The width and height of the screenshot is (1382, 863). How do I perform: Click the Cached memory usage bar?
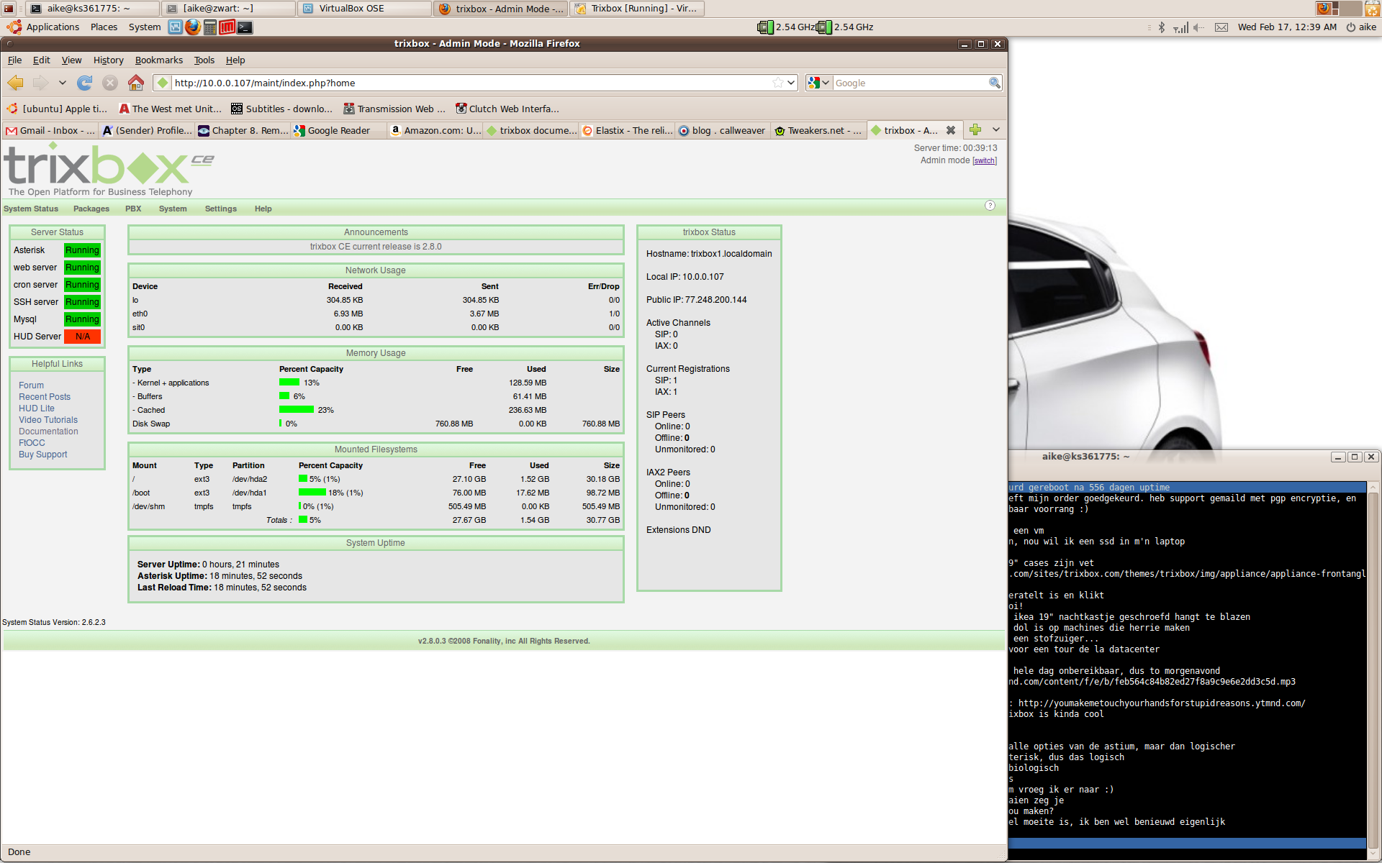297,410
